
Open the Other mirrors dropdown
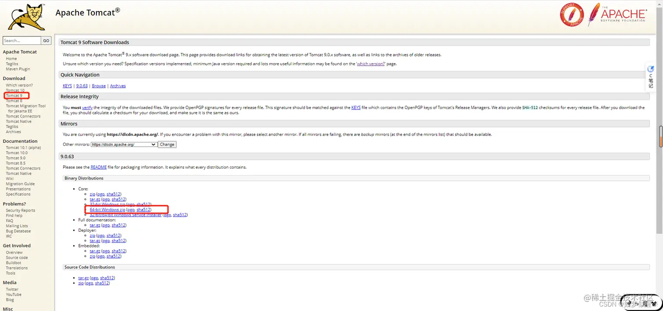(x=124, y=145)
